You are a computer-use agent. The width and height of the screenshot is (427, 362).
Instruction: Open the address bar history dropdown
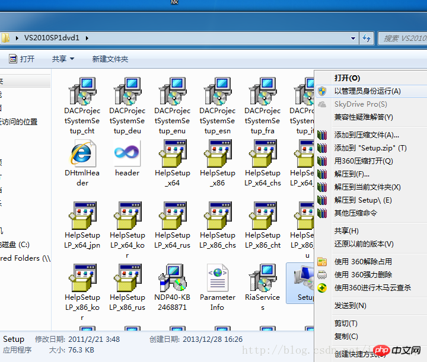pyautogui.click(x=353, y=39)
